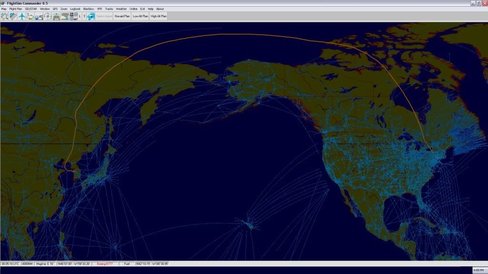Open the Window menu
This screenshot has width=488, height=274.
point(45,9)
